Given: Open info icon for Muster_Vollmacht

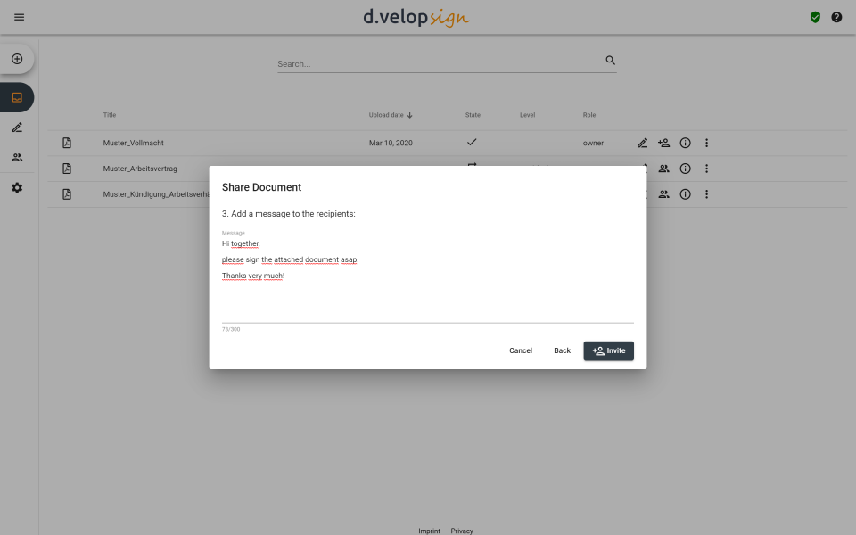Looking at the screenshot, I should (x=685, y=143).
